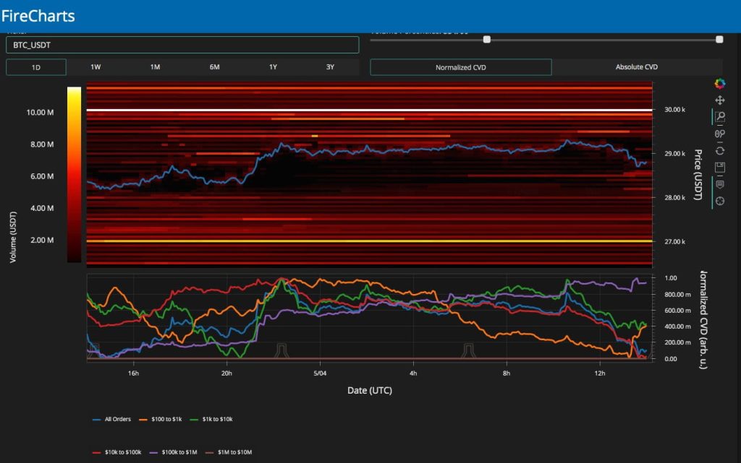741x463 pixels.
Task: Switch to the 1M timeframe
Action: 155,67
